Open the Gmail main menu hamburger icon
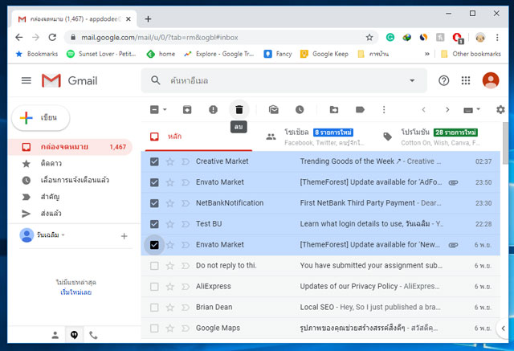The image size is (514, 351). 27,80
